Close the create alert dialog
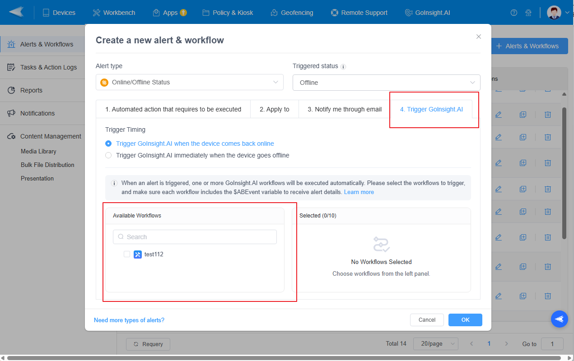 pyautogui.click(x=479, y=37)
